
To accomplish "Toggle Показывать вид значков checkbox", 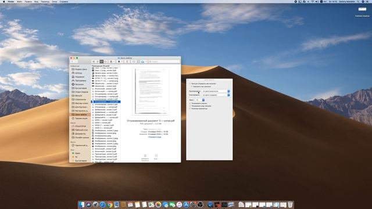I will click(190, 106).
